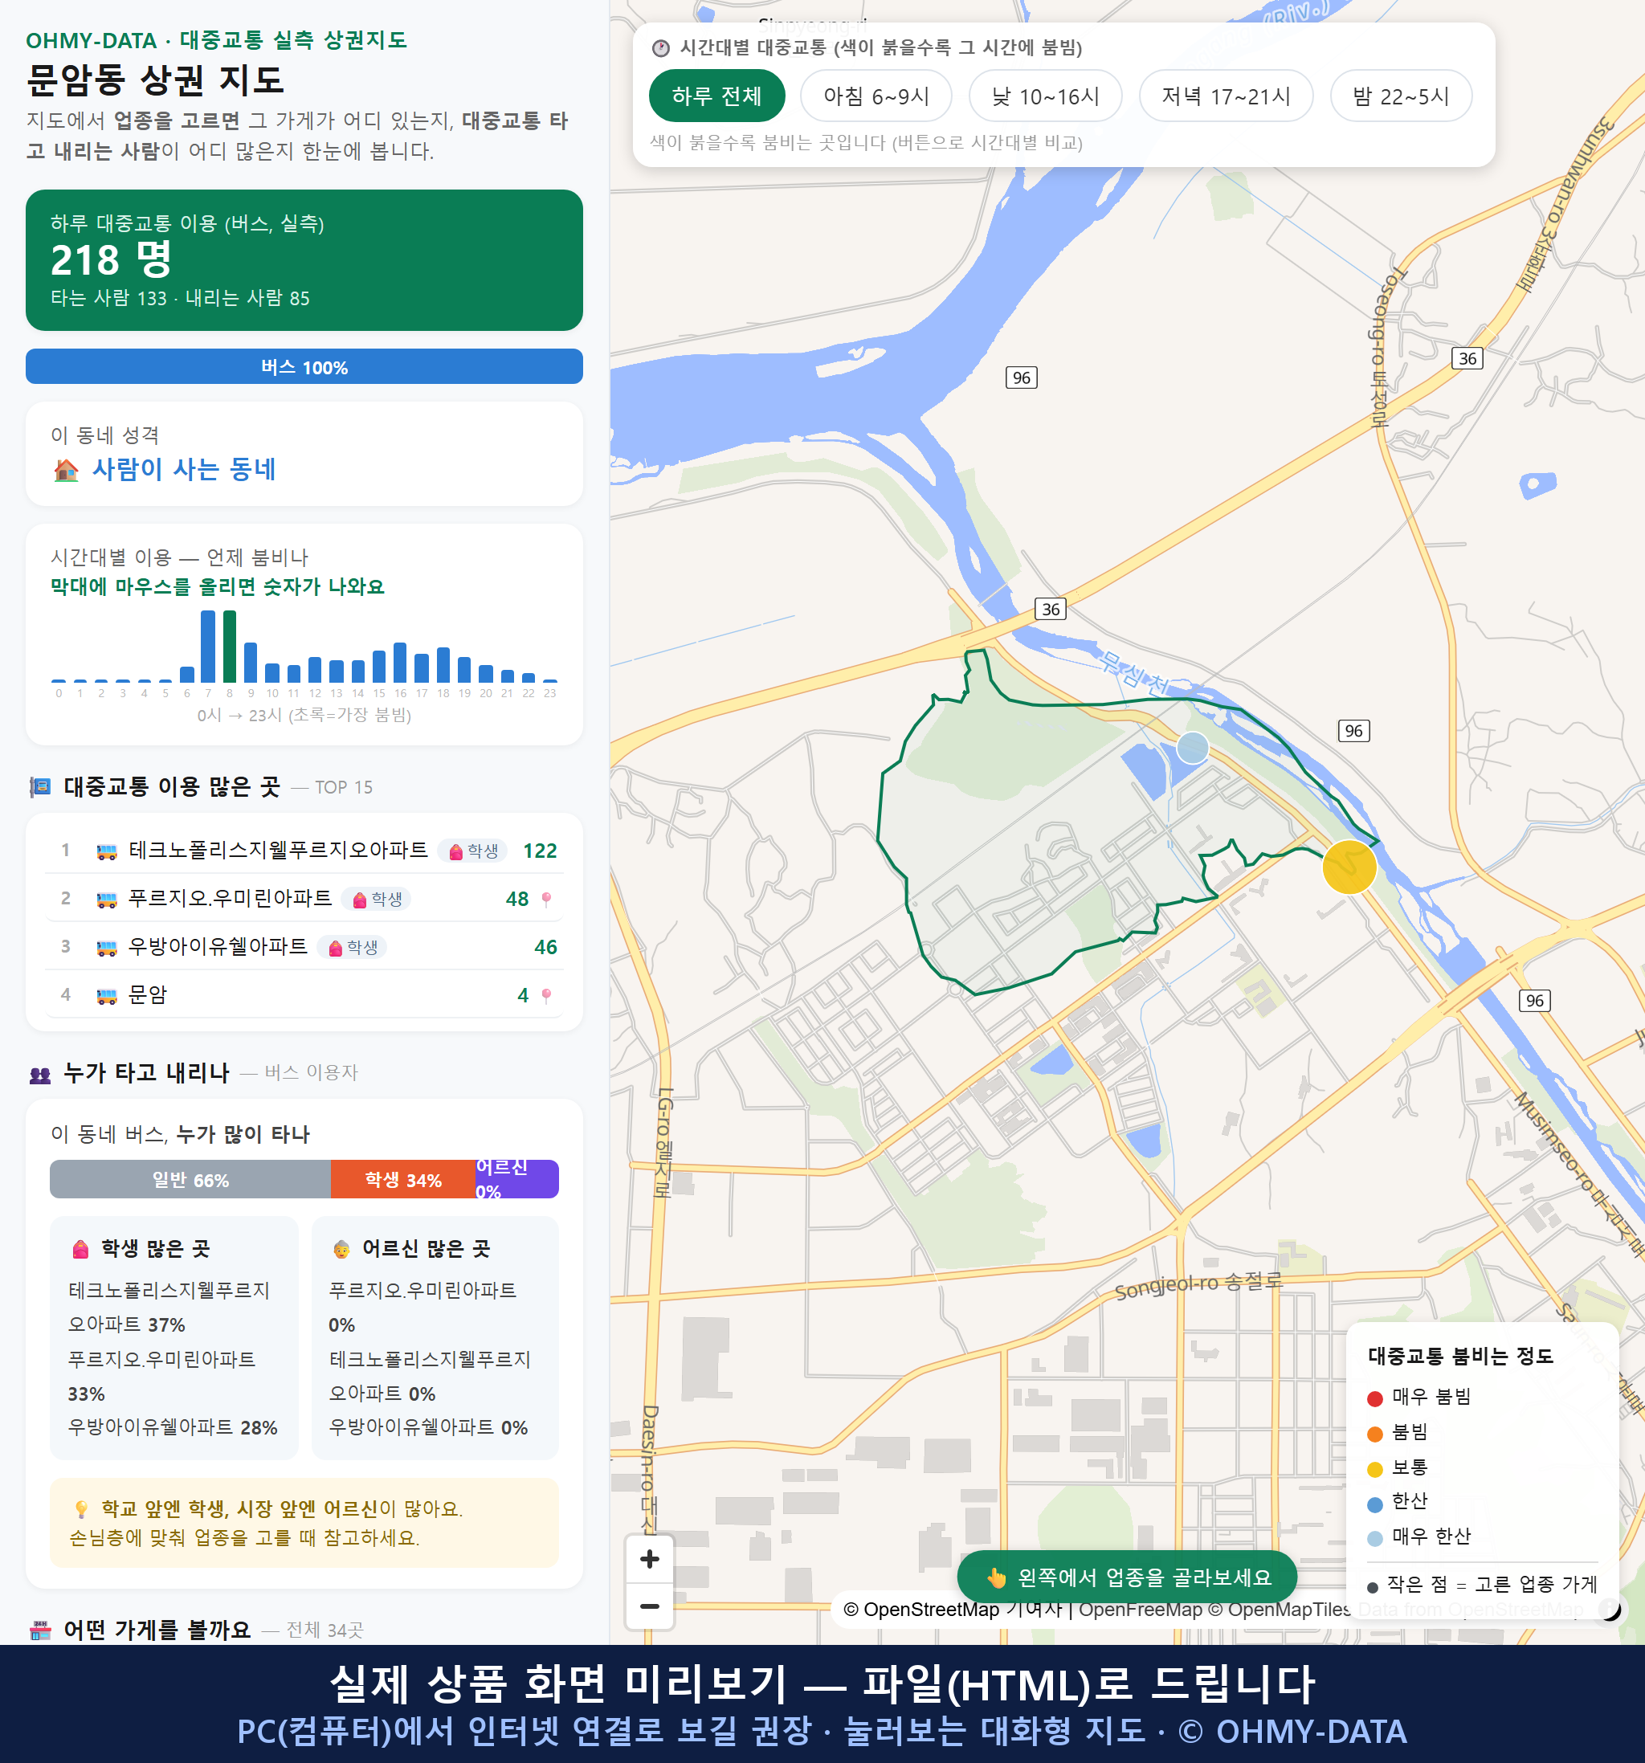Click the red 매우 붐빔 legend dot
1645x1763 pixels.
[1374, 1398]
